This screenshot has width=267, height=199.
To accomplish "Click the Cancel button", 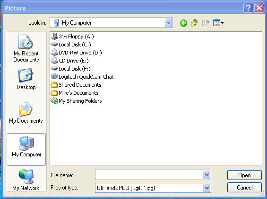I will (244, 188).
